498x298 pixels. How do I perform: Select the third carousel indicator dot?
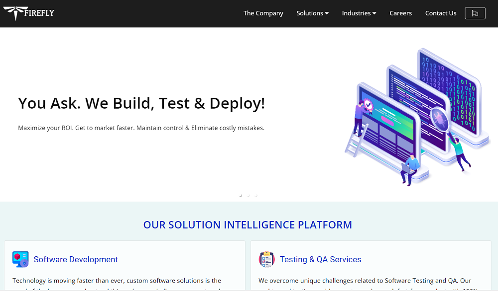click(256, 196)
